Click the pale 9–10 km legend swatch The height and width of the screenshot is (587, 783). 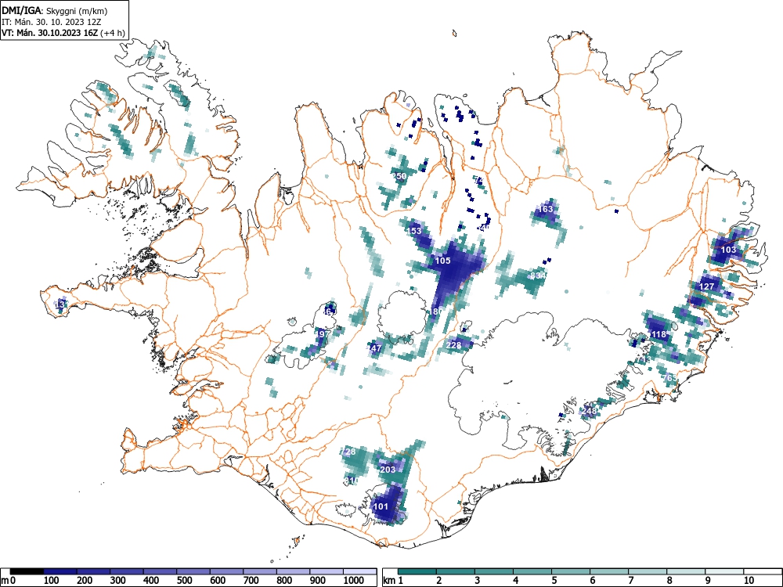click(x=724, y=571)
